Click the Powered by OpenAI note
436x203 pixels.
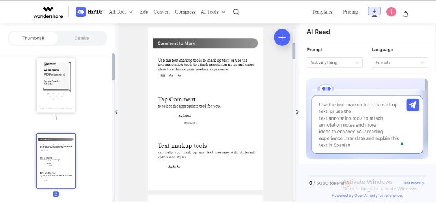pyautogui.click(x=367, y=196)
